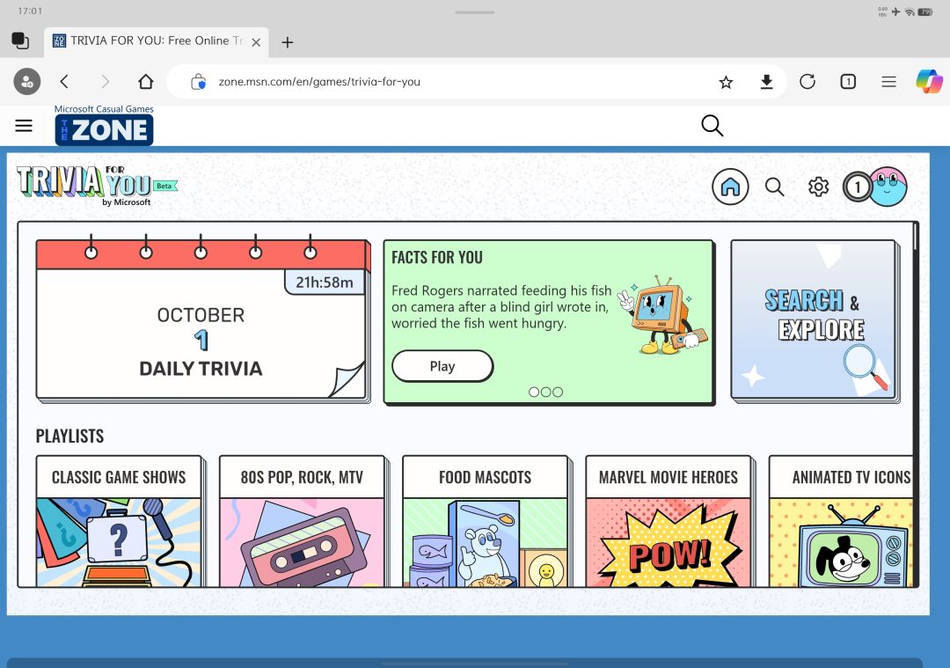The width and height of the screenshot is (950, 668).
Task: Click the Zone site search icon
Action: coord(712,126)
